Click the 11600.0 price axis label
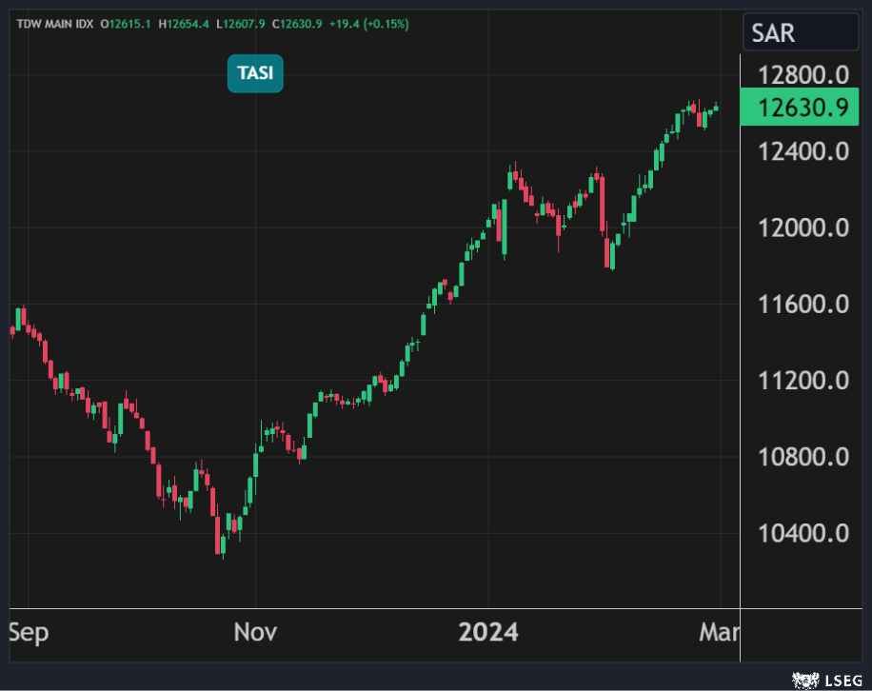The image size is (872, 691). [x=804, y=304]
